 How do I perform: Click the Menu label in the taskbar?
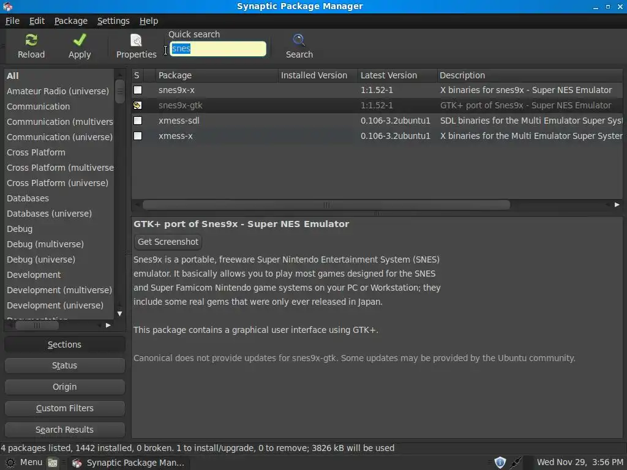coord(31,463)
